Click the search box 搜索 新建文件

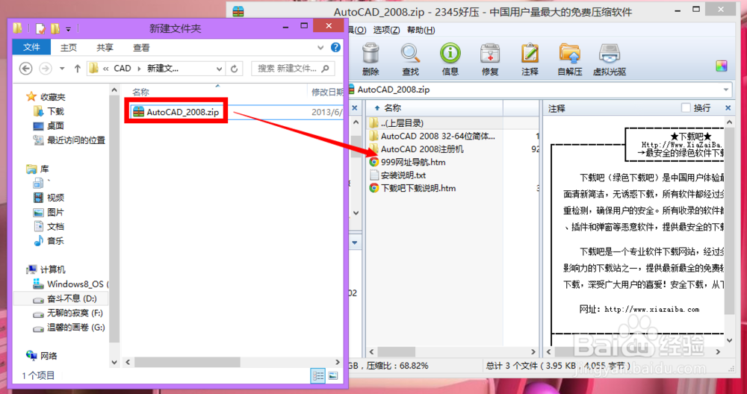point(293,69)
